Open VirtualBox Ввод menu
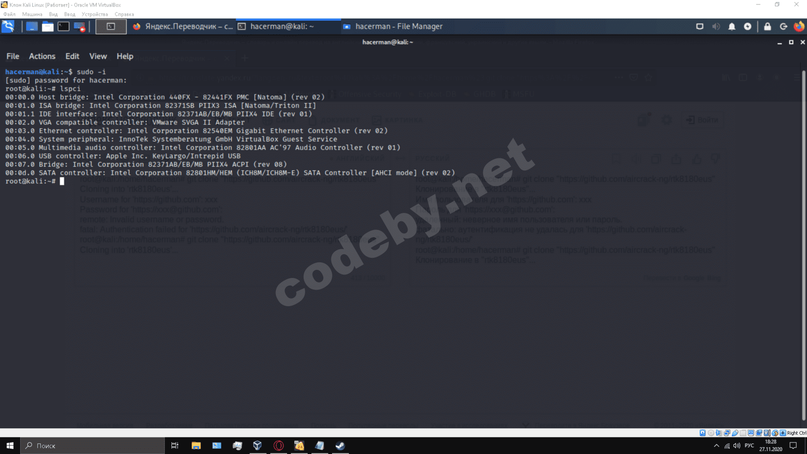807x454 pixels. pyautogui.click(x=70, y=14)
